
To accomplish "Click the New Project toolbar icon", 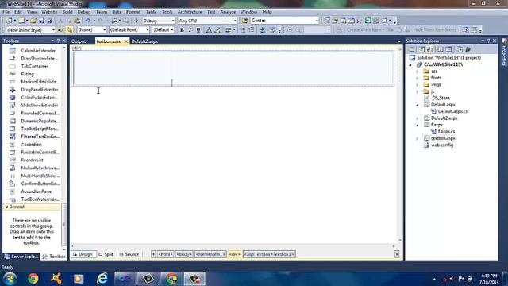I will click(x=9, y=21).
